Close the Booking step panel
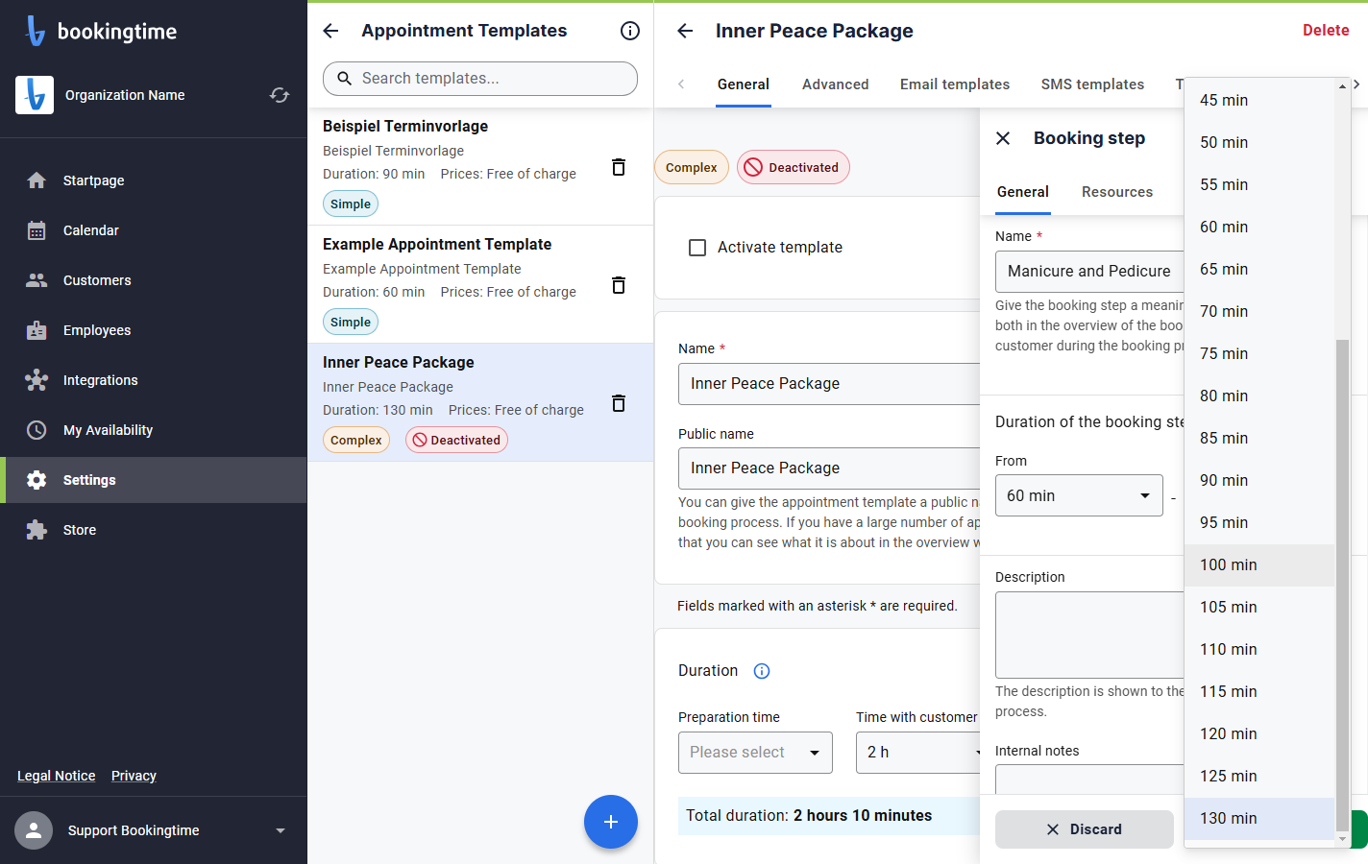The image size is (1368, 864). [1003, 138]
